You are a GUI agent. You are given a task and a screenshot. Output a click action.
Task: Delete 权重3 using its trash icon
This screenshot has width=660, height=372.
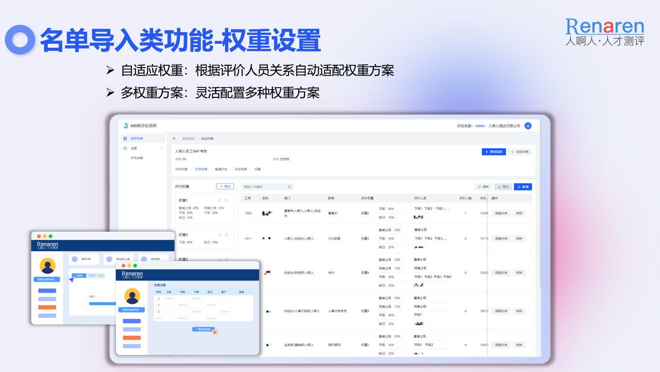coord(226,259)
